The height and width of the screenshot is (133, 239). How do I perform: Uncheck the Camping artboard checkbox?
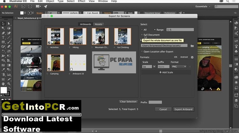(49, 69)
